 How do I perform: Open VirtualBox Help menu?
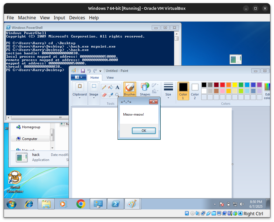click(94, 18)
